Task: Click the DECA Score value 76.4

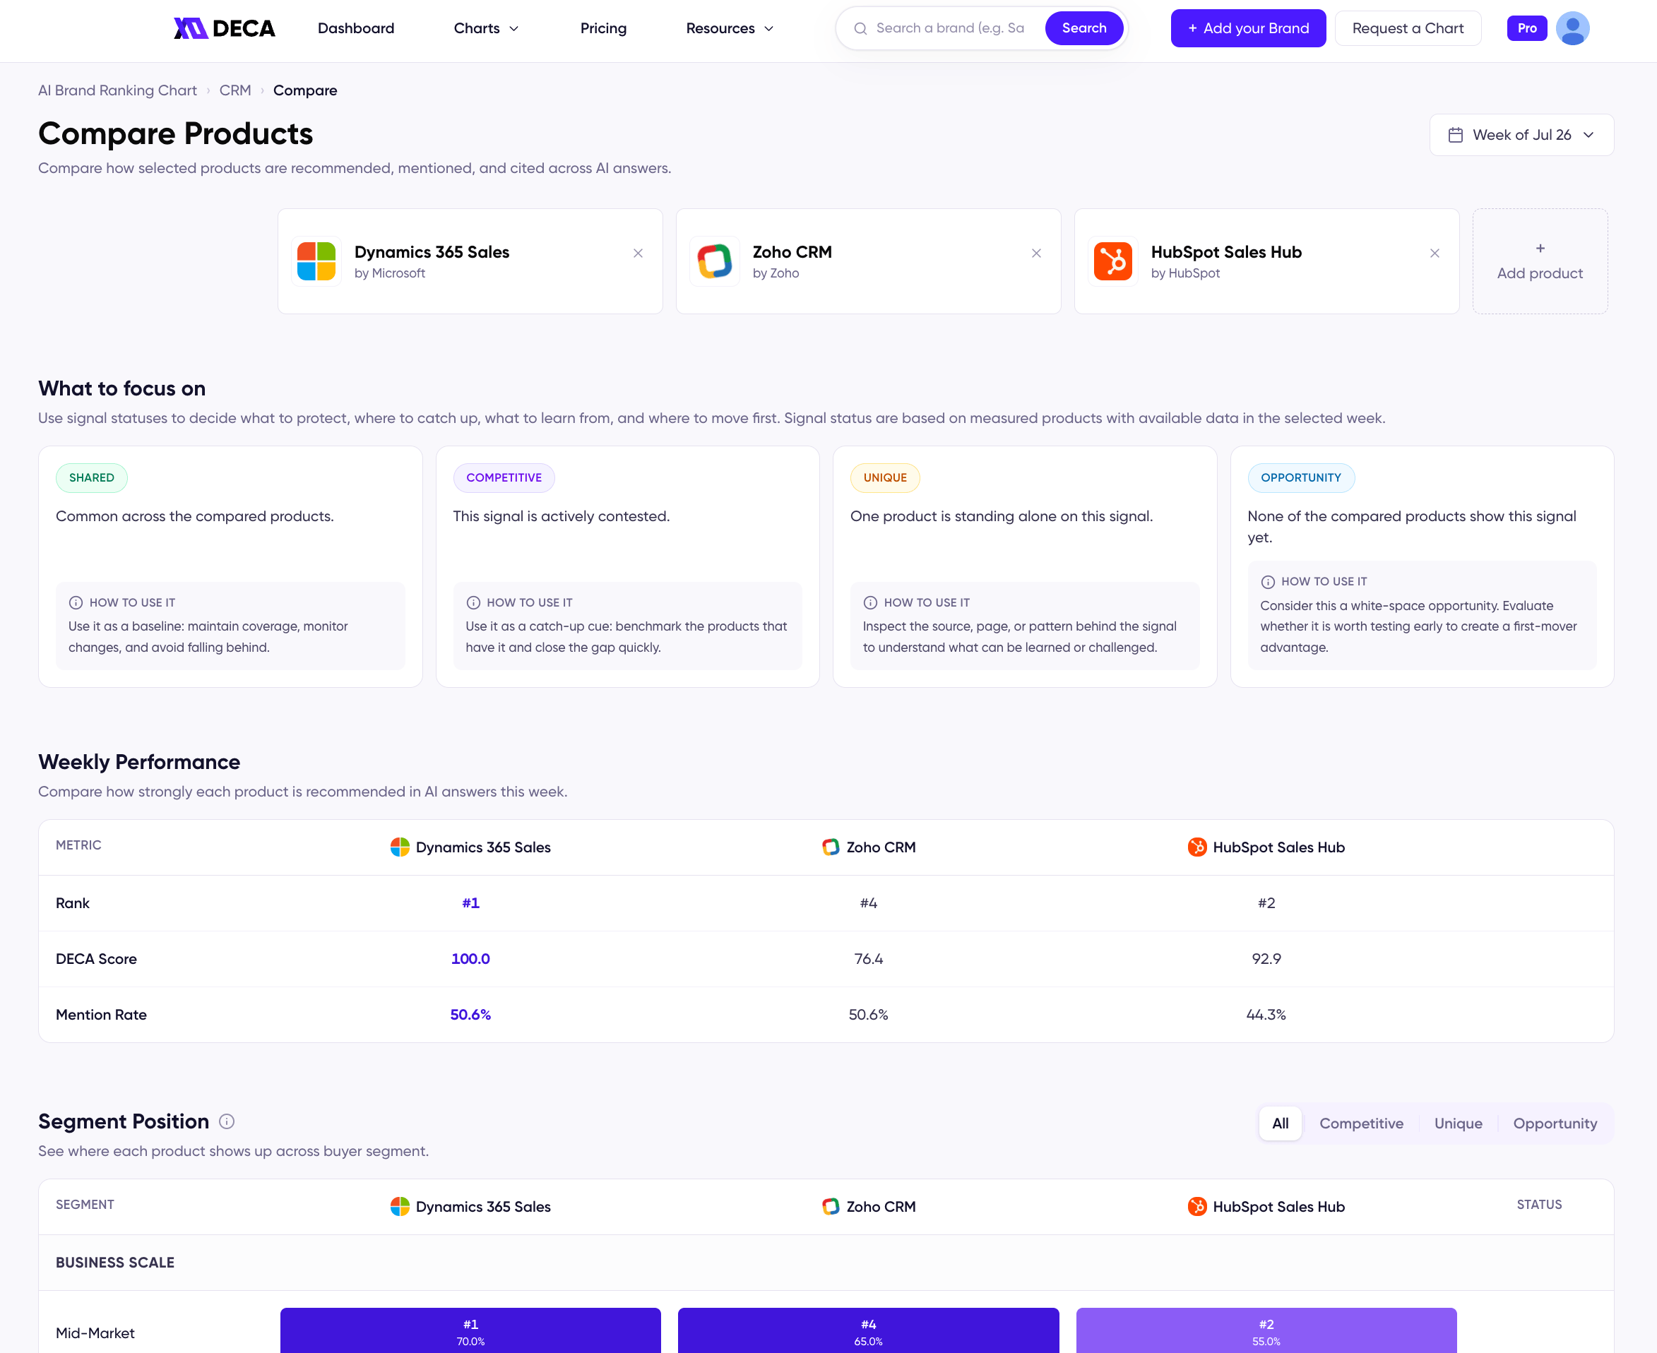Action: [x=868, y=960]
